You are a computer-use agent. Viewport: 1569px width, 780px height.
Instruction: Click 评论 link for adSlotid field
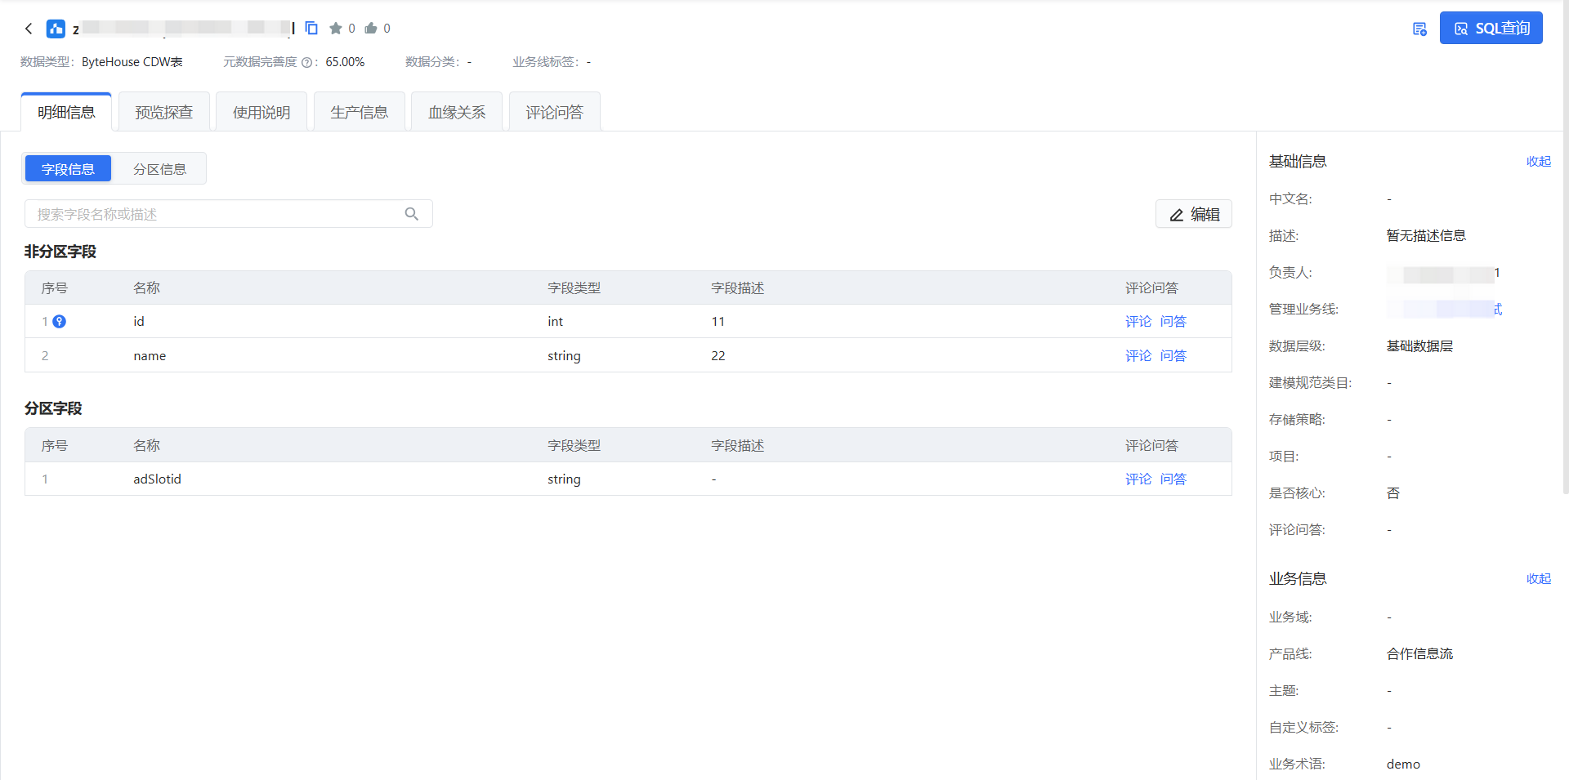(x=1138, y=479)
